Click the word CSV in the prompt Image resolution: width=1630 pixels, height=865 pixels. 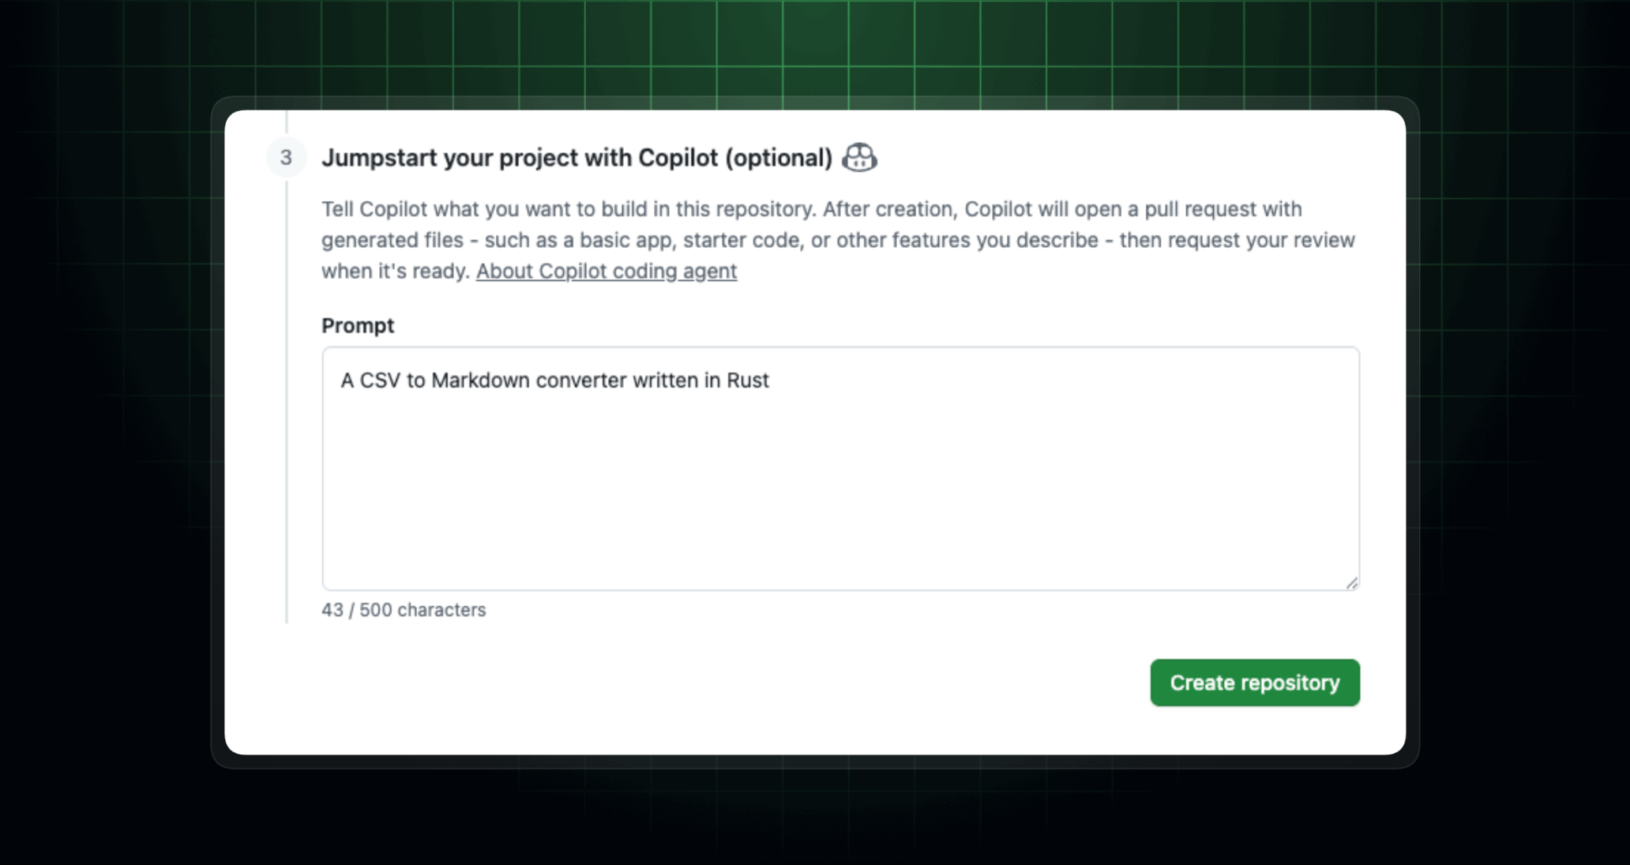tap(380, 380)
